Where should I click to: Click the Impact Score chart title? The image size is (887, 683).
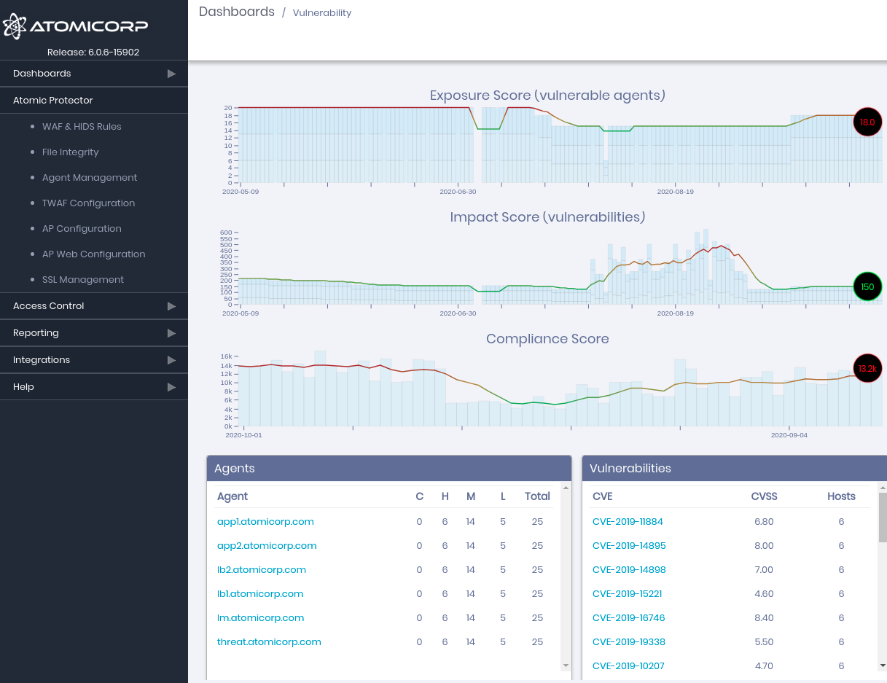click(x=547, y=217)
